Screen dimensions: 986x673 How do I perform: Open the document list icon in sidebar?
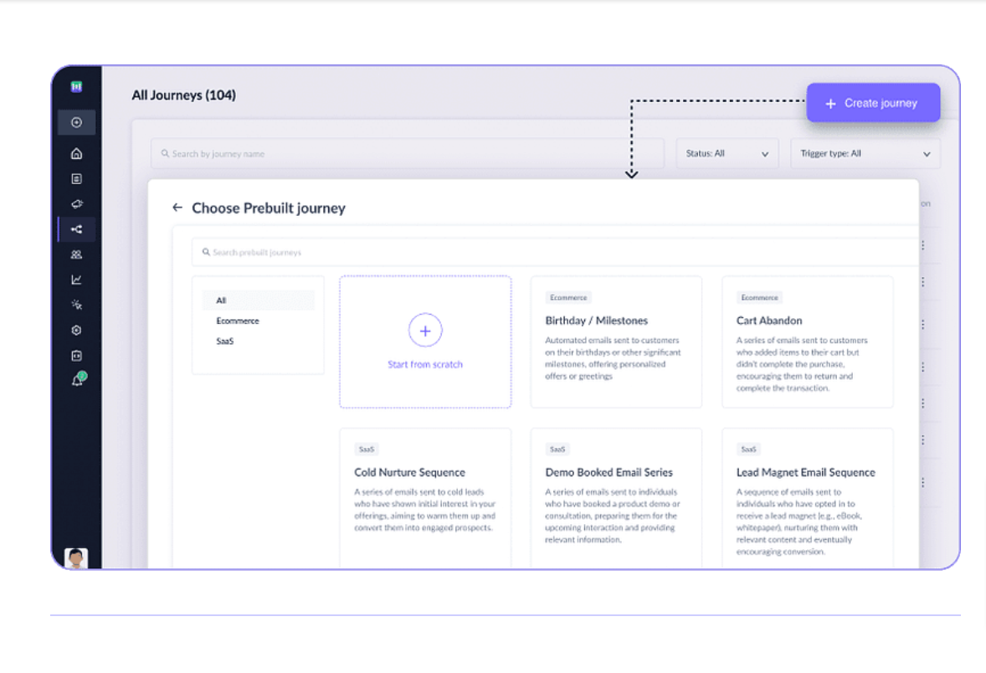pyautogui.click(x=76, y=178)
